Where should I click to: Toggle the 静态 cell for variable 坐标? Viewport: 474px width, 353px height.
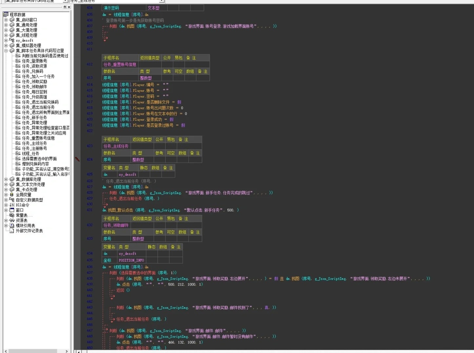pyautogui.click(x=151, y=260)
